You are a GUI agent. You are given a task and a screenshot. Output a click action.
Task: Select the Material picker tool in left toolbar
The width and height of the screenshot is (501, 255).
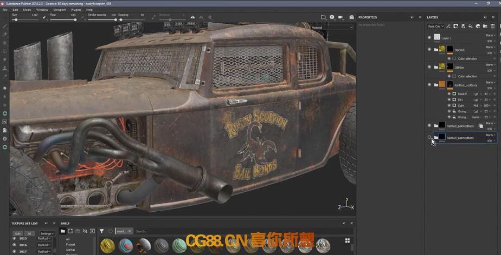click(x=5, y=76)
